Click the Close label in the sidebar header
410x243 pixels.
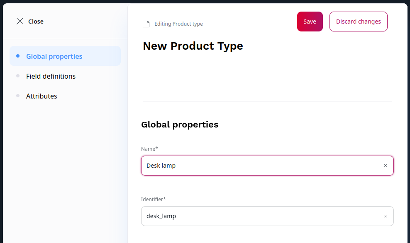[x=36, y=22]
